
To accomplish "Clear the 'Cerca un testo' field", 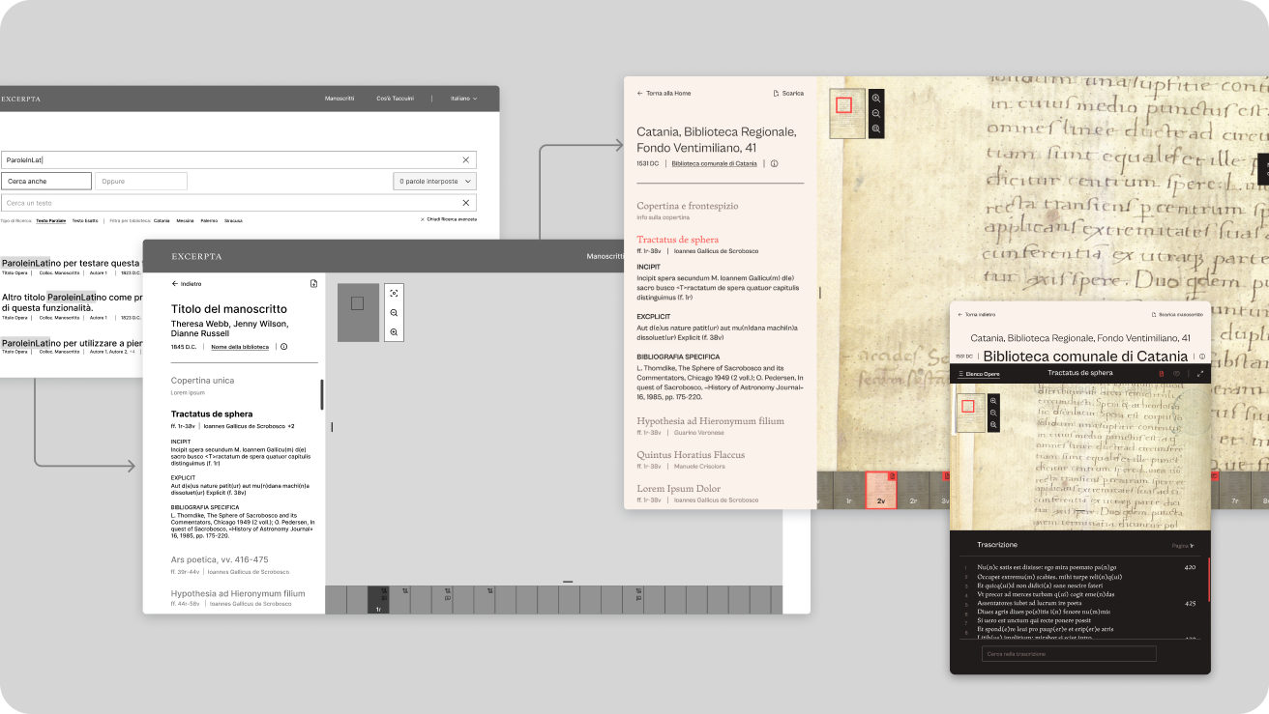I will click(465, 203).
